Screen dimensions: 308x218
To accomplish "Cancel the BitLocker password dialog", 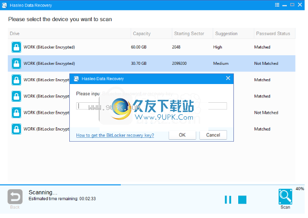I will coord(213,135).
